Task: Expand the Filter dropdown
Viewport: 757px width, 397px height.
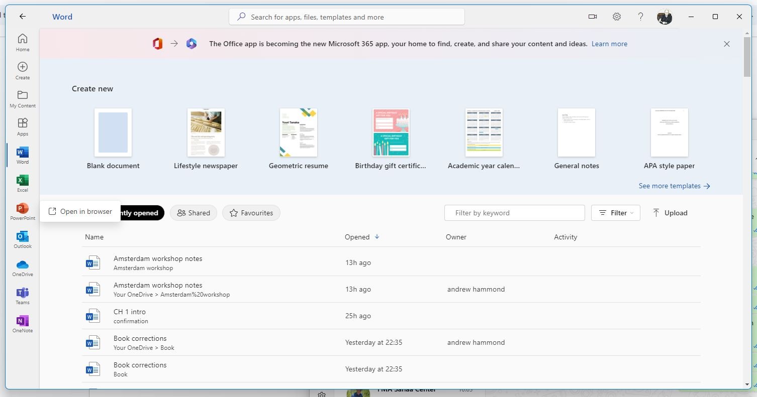Action: [x=616, y=213]
